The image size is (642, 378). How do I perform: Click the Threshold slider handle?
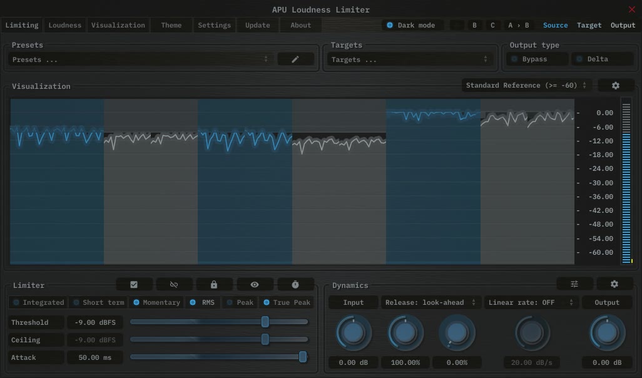(x=265, y=322)
